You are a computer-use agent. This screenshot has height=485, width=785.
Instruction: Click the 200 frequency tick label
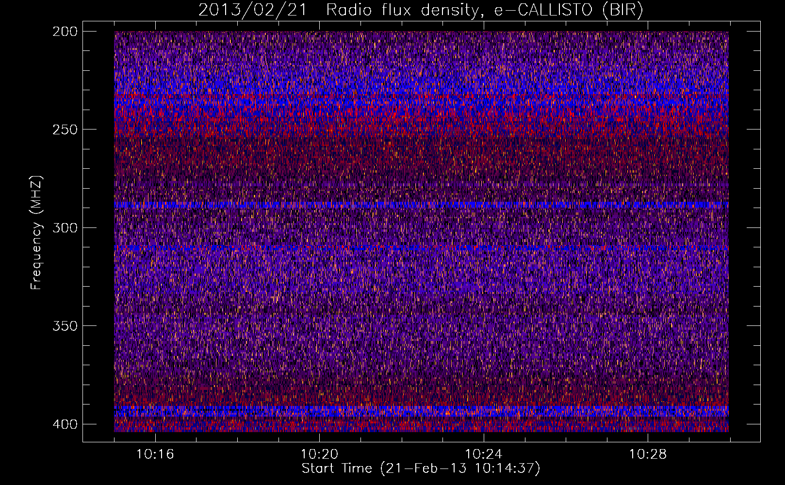coord(65,32)
